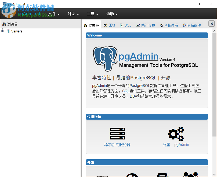Click the SQL document icon tab
Viewport: 217px width, 177px height.
click(x=122, y=25)
